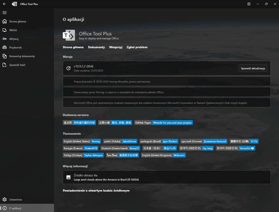Open the Strona główna link under logo

pos(73,47)
